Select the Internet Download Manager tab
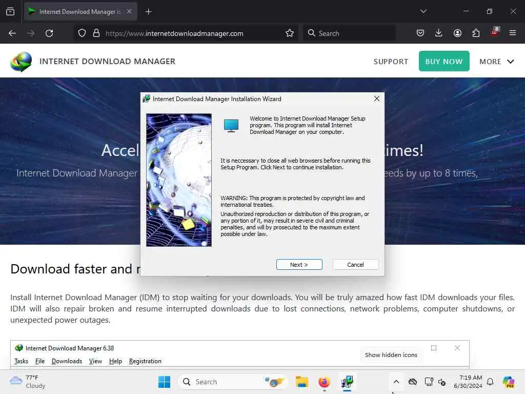Viewport: 525px width, 394px height. tap(79, 12)
